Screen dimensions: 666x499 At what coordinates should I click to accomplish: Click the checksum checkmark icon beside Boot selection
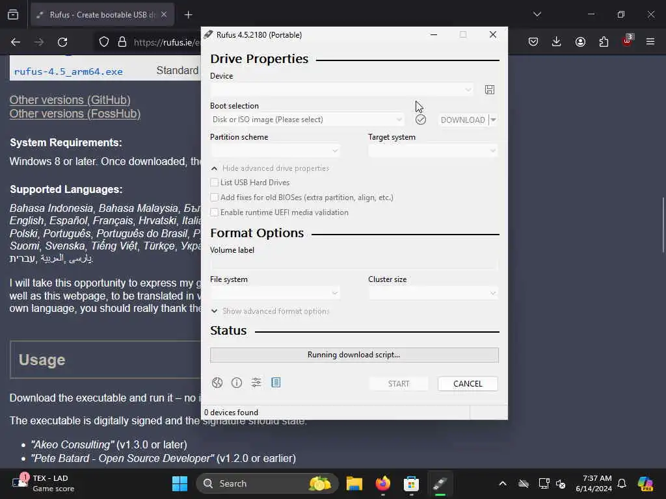[x=421, y=120]
